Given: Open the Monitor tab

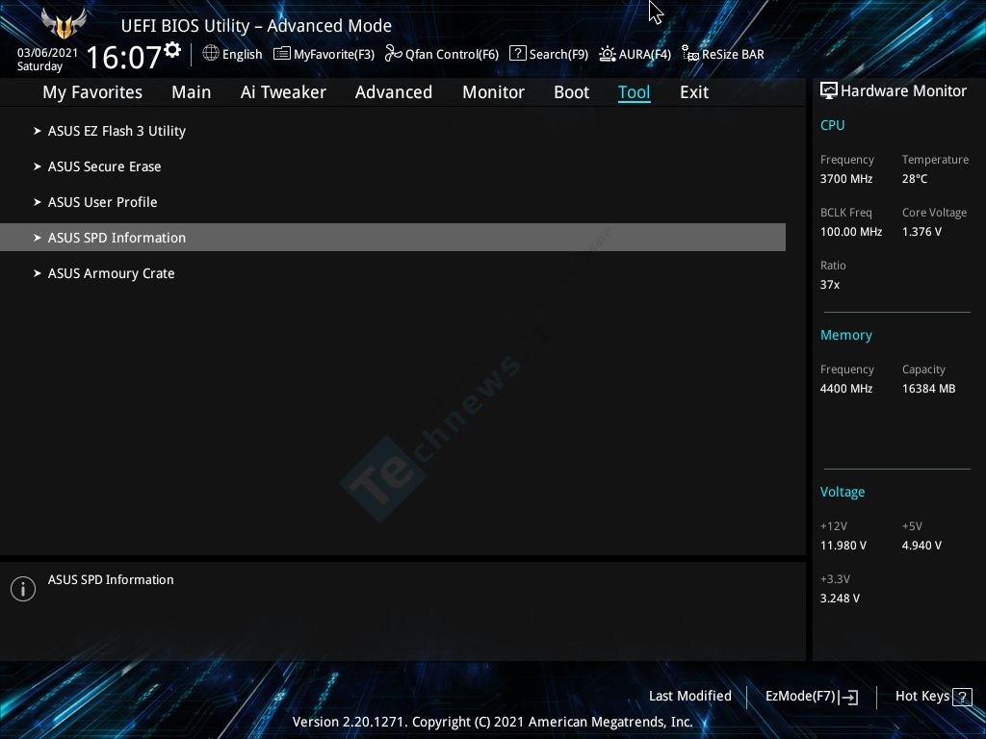Looking at the screenshot, I should pyautogui.click(x=494, y=92).
